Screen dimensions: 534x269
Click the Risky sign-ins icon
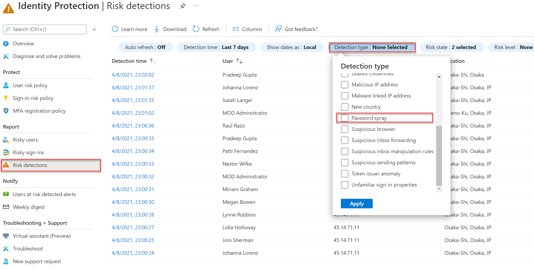6,152
